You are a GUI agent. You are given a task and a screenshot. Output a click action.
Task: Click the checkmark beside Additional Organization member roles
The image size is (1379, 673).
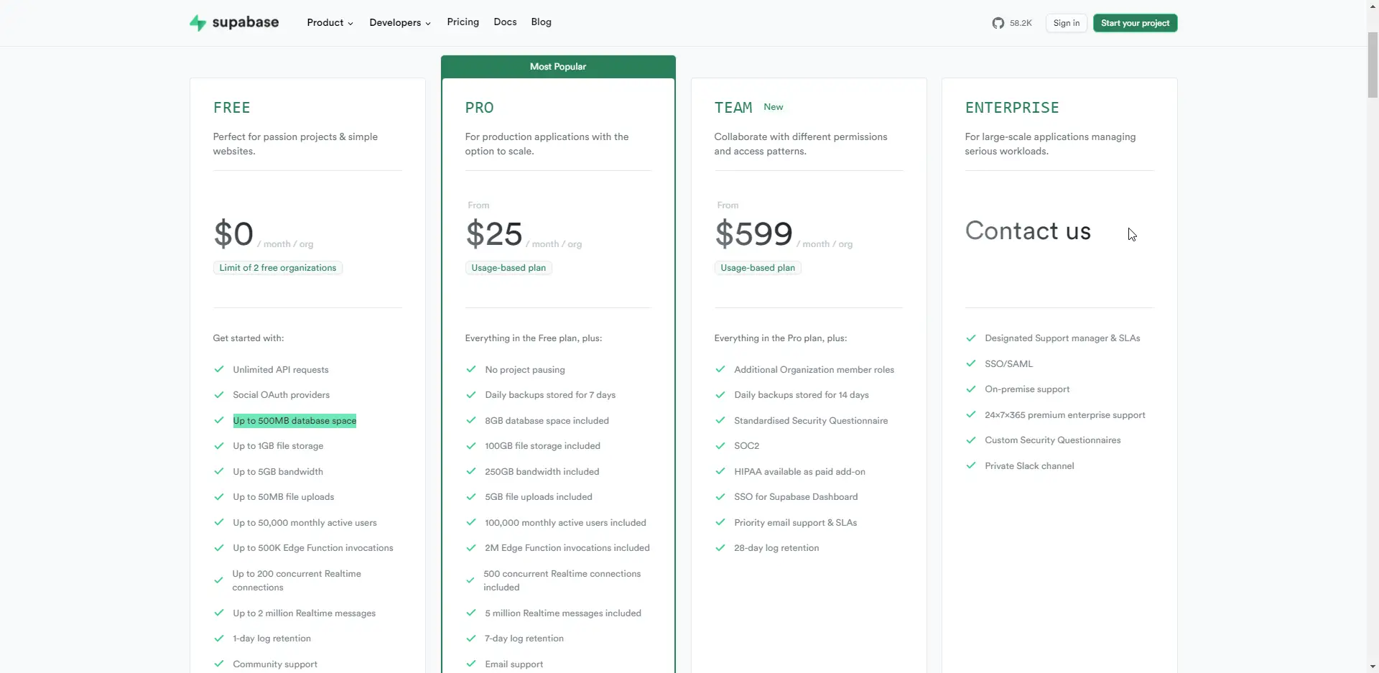(720, 369)
